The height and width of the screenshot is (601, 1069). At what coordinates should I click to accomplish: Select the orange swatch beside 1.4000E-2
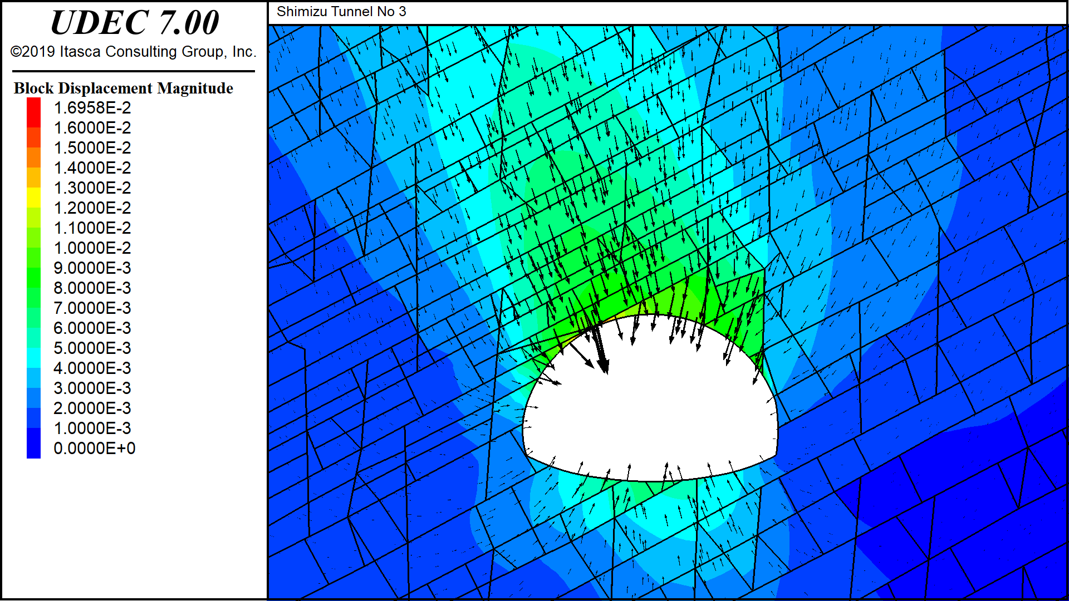pos(33,157)
